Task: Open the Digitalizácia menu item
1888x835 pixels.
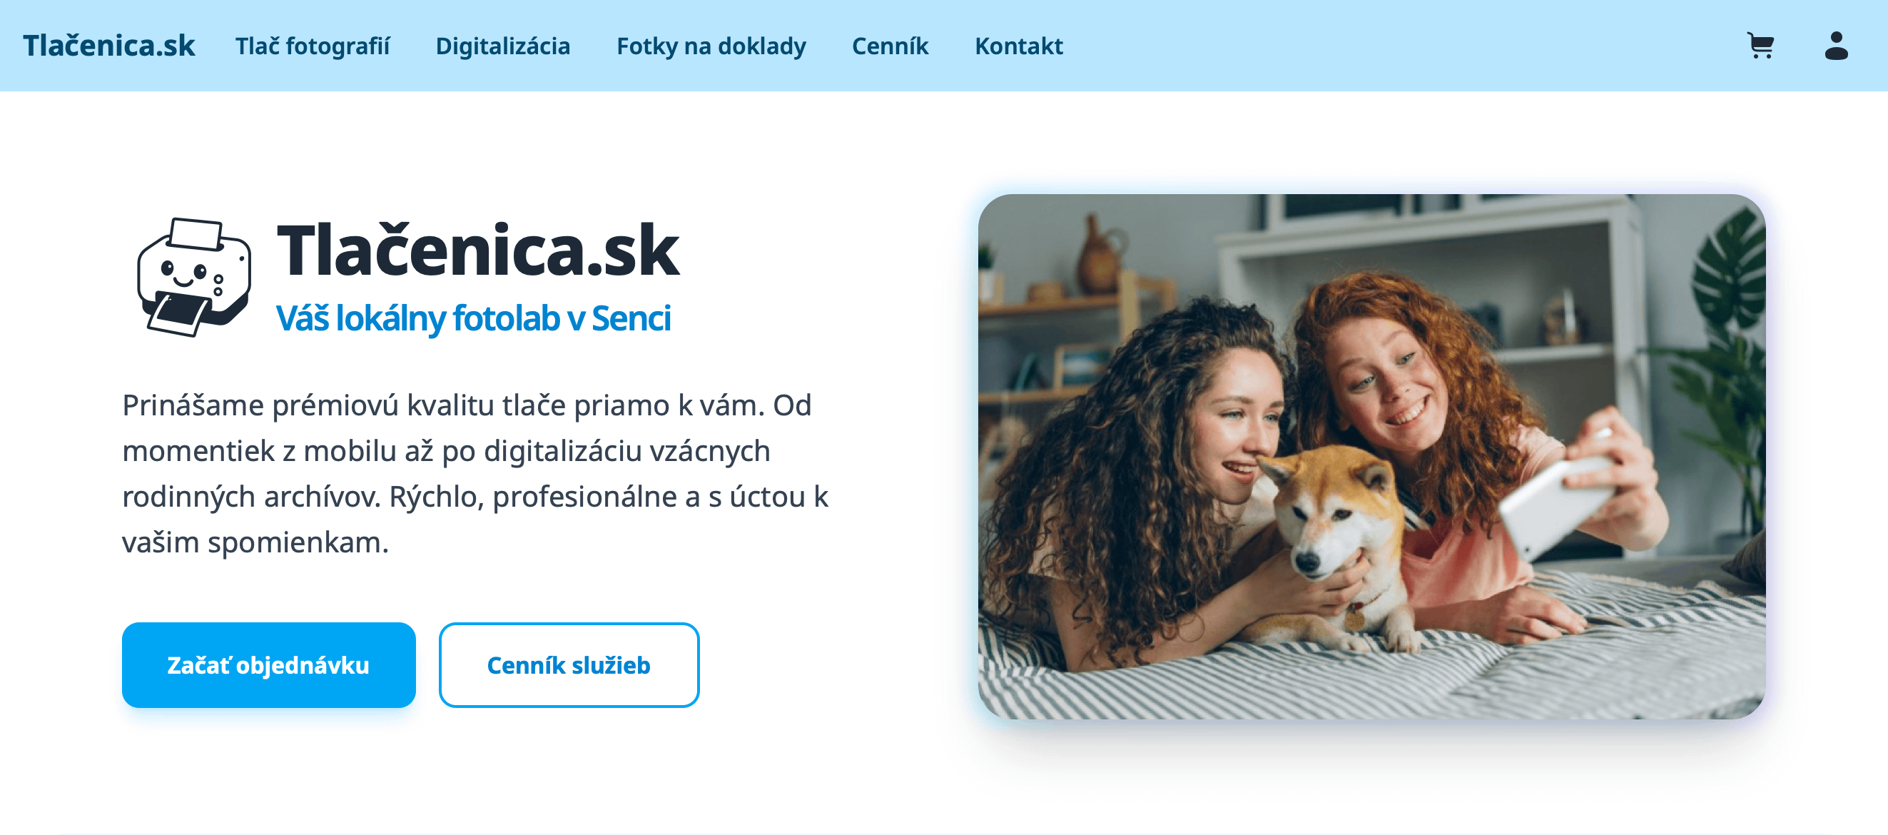Action: click(503, 46)
